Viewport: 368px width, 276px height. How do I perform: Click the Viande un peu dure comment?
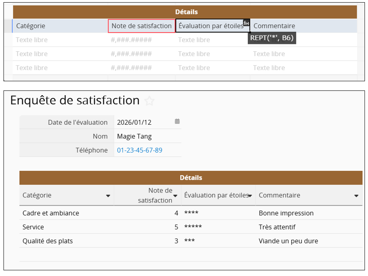click(288, 241)
